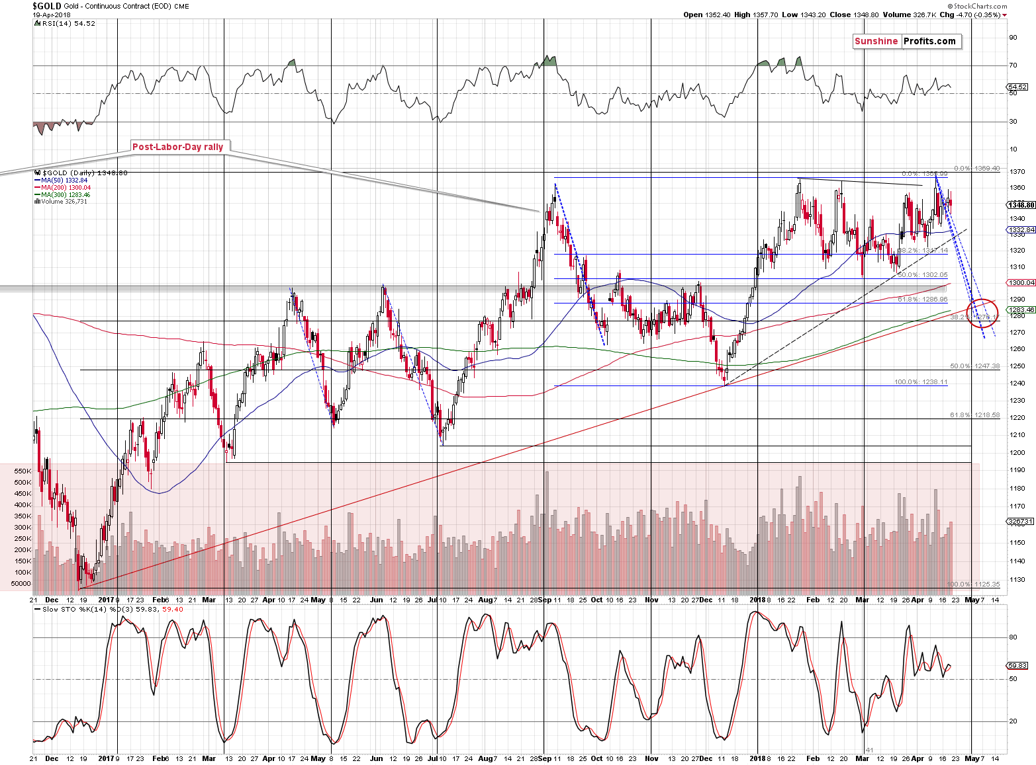The width and height of the screenshot is (1036, 765).
Task: Click the 326731 volume tag on axis
Action: 1020,521
